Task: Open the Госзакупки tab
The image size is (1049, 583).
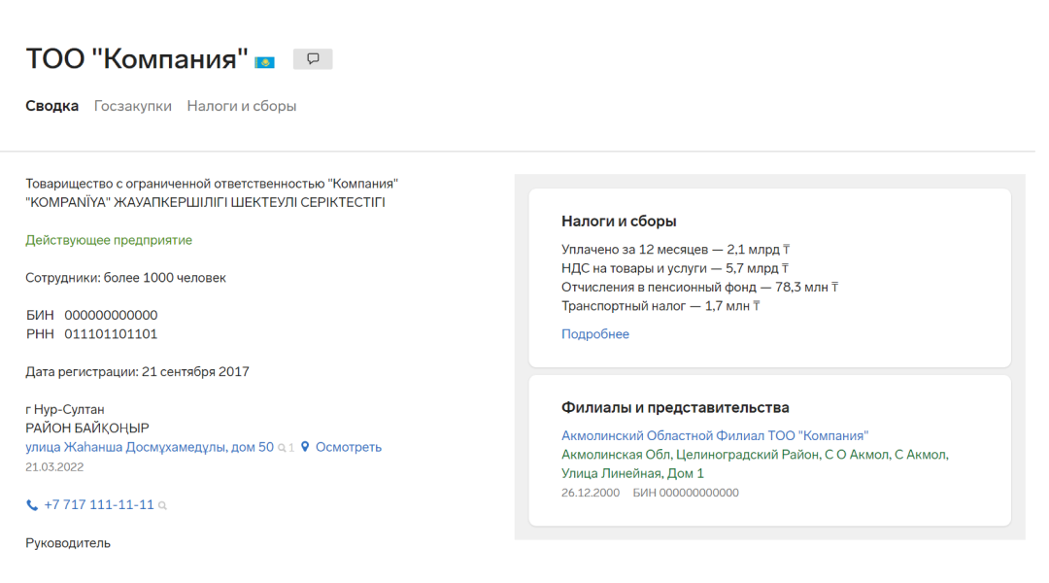Action: 133,106
